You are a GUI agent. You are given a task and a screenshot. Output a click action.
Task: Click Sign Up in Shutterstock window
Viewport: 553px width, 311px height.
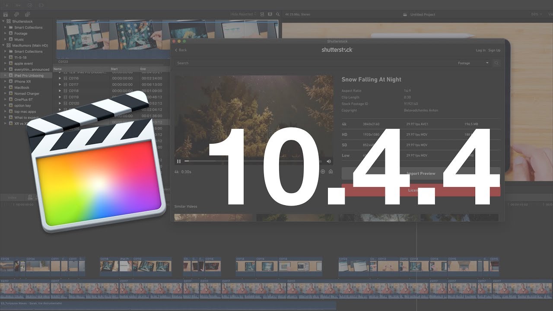pos(494,50)
